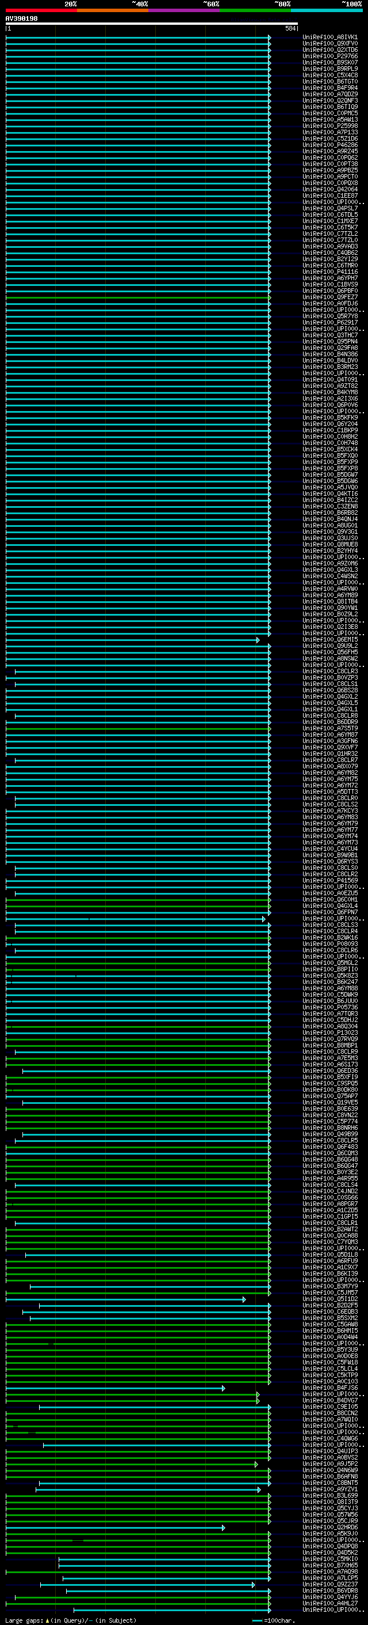
Task: Click the yellow large-gap triangle legend marker
Action: [47, 1620]
